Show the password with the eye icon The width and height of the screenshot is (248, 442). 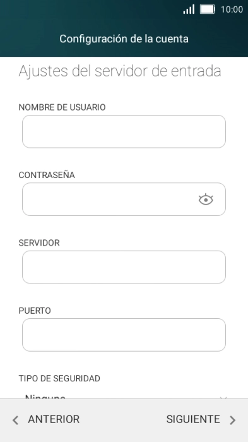[206, 200]
